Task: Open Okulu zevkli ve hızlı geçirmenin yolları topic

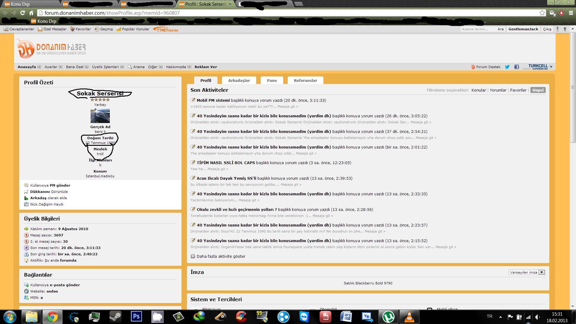Action: (237, 209)
